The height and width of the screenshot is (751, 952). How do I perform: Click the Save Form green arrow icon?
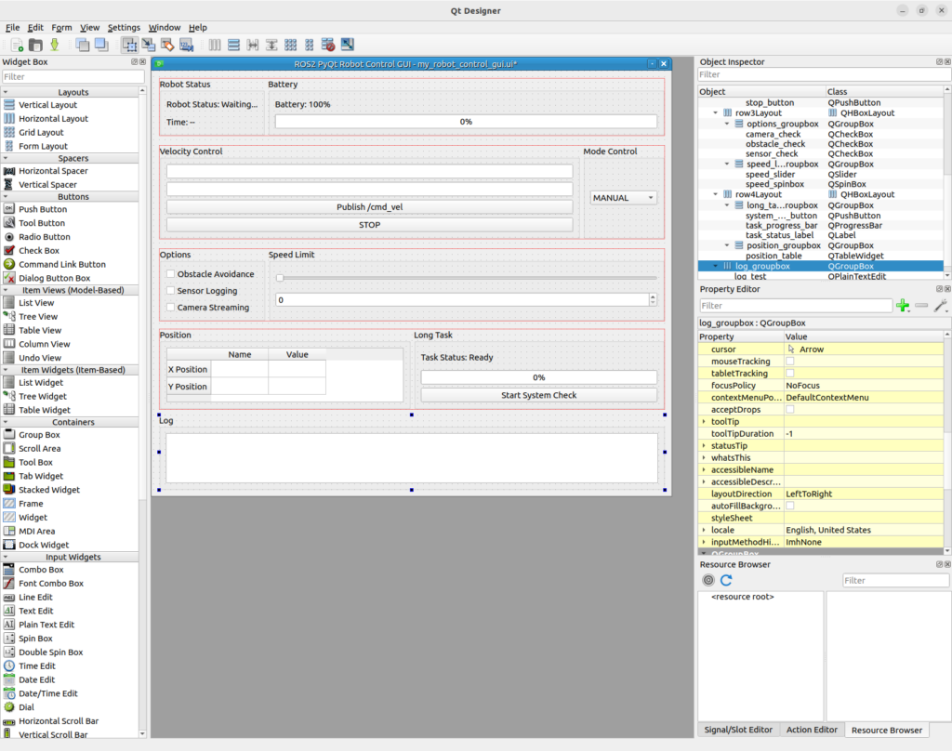click(55, 45)
